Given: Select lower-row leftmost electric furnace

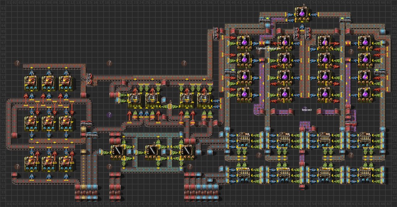Looking at the screenshot, I should pos(244,175).
